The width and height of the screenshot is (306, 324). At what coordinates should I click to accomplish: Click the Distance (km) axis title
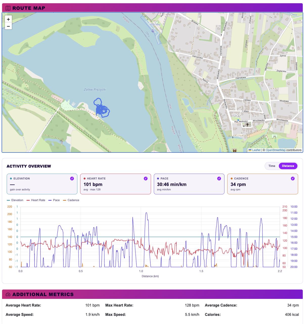[150, 276]
